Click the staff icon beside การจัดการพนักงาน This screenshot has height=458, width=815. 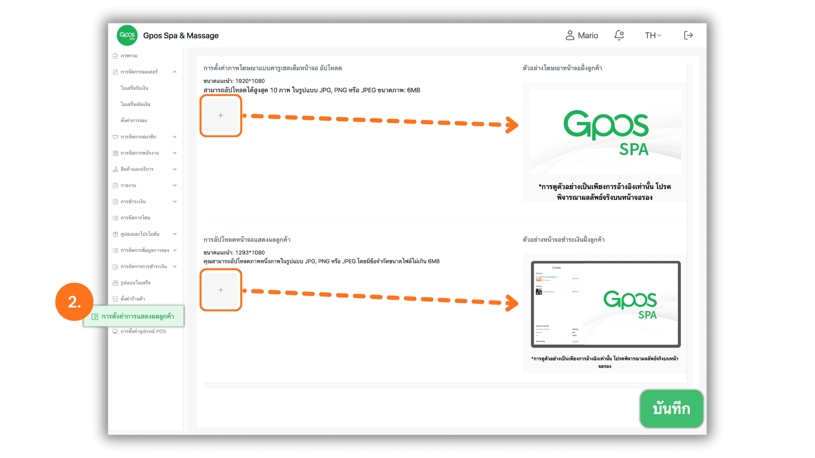point(115,153)
